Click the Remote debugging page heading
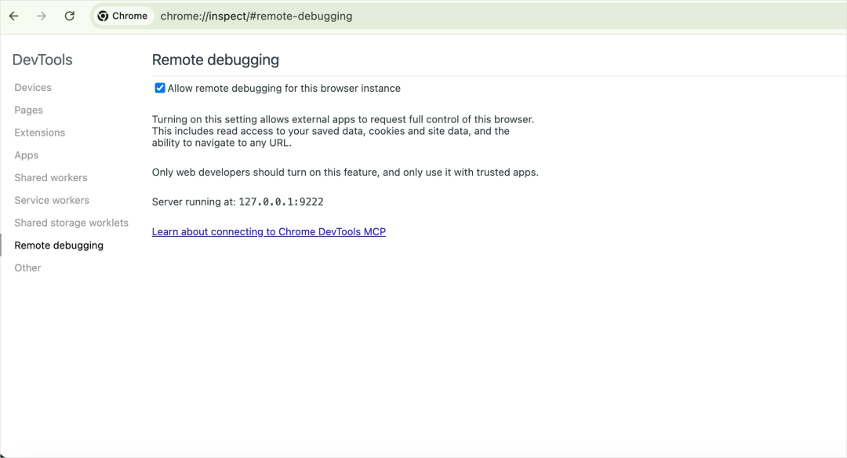 216,60
